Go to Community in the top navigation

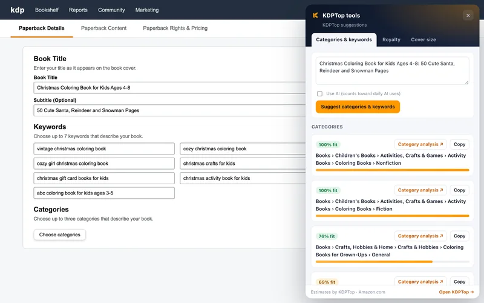click(x=111, y=10)
